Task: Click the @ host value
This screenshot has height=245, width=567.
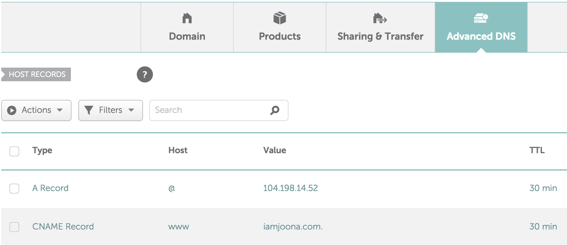Action: [172, 188]
